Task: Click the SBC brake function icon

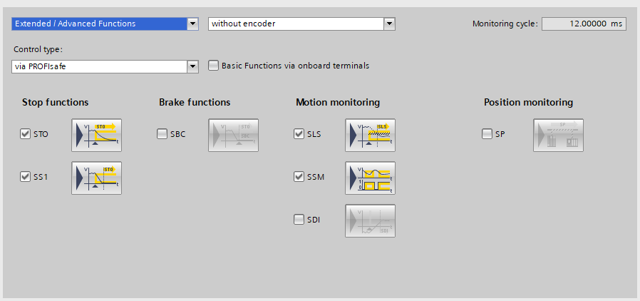Action: pyautogui.click(x=233, y=135)
